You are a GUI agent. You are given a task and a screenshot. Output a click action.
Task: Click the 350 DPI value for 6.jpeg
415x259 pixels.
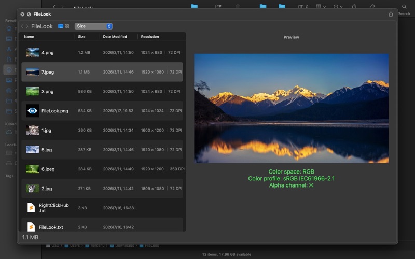(177, 169)
